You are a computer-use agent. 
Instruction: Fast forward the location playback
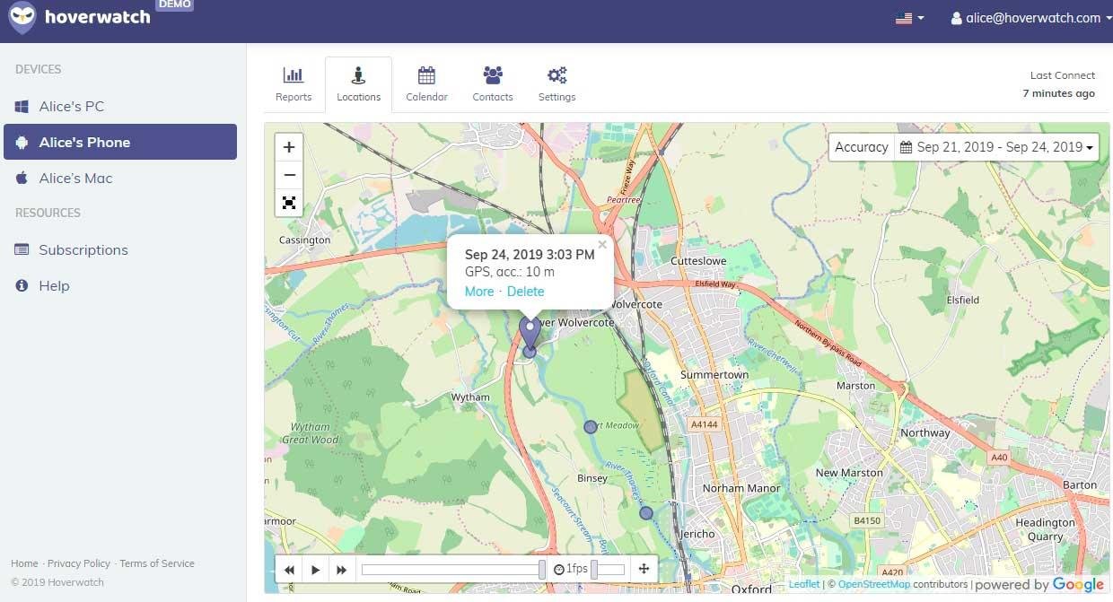point(341,570)
